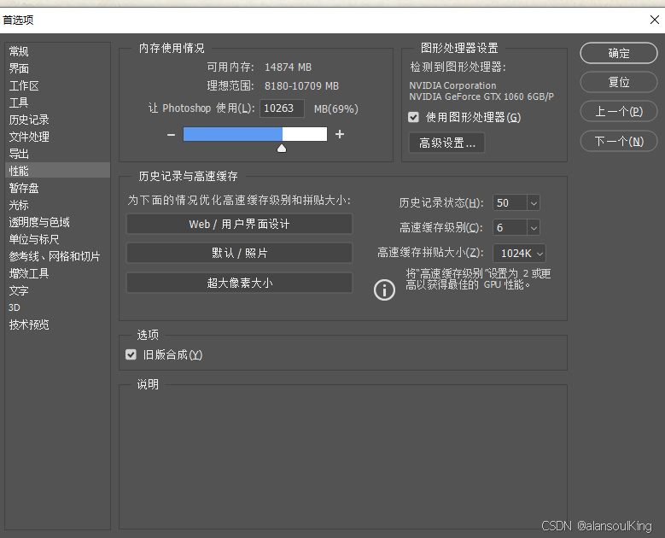665x538 pixels.
Task: Select 3D in the preferences sidebar
Action: 57,307
